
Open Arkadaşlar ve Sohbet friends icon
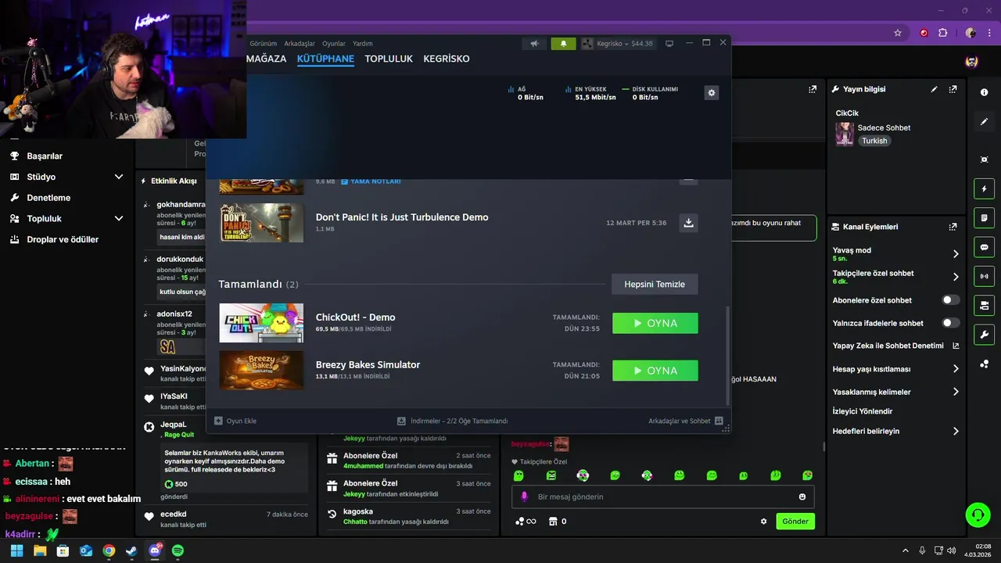719,421
